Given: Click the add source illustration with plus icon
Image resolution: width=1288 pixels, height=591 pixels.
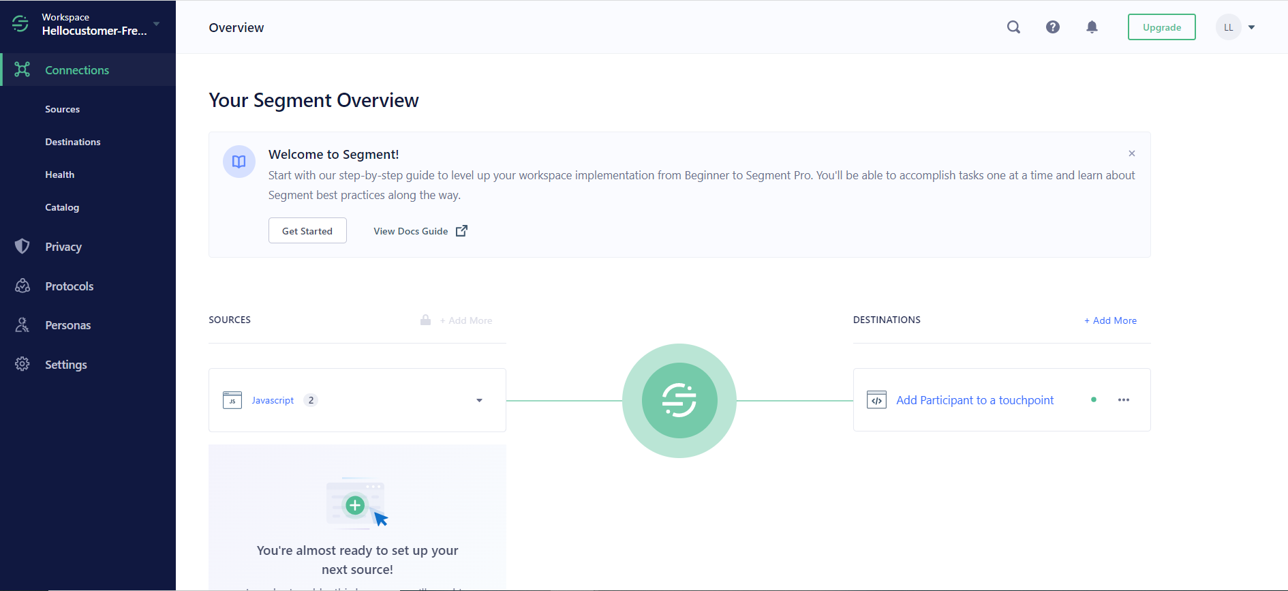Looking at the screenshot, I should [x=357, y=503].
